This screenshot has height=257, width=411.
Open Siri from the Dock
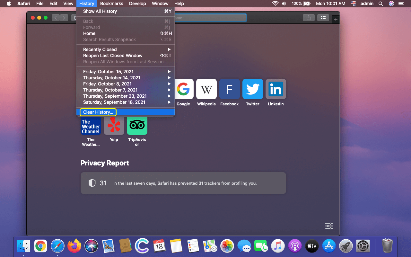(x=91, y=246)
